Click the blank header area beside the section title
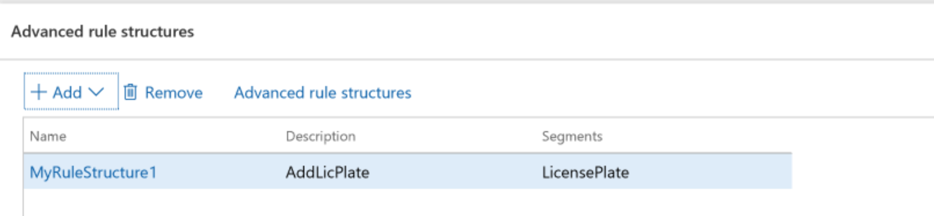Image resolution: width=934 pixels, height=216 pixels. [562, 31]
